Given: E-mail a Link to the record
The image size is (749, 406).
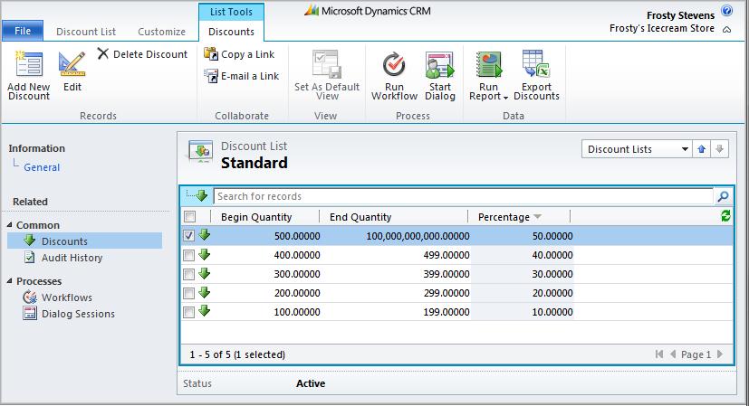Looking at the screenshot, I should pos(242,76).
